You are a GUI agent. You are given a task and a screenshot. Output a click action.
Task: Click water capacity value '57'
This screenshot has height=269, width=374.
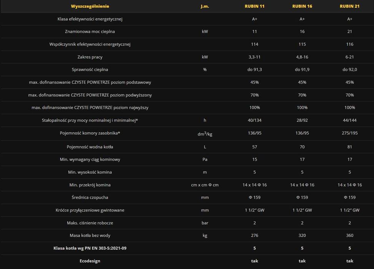pos(254,147)
